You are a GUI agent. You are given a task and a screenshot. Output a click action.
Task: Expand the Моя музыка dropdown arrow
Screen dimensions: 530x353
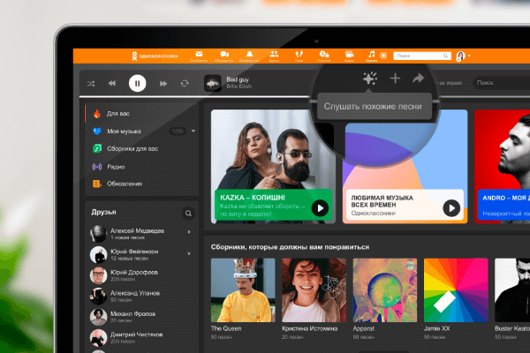193,131
